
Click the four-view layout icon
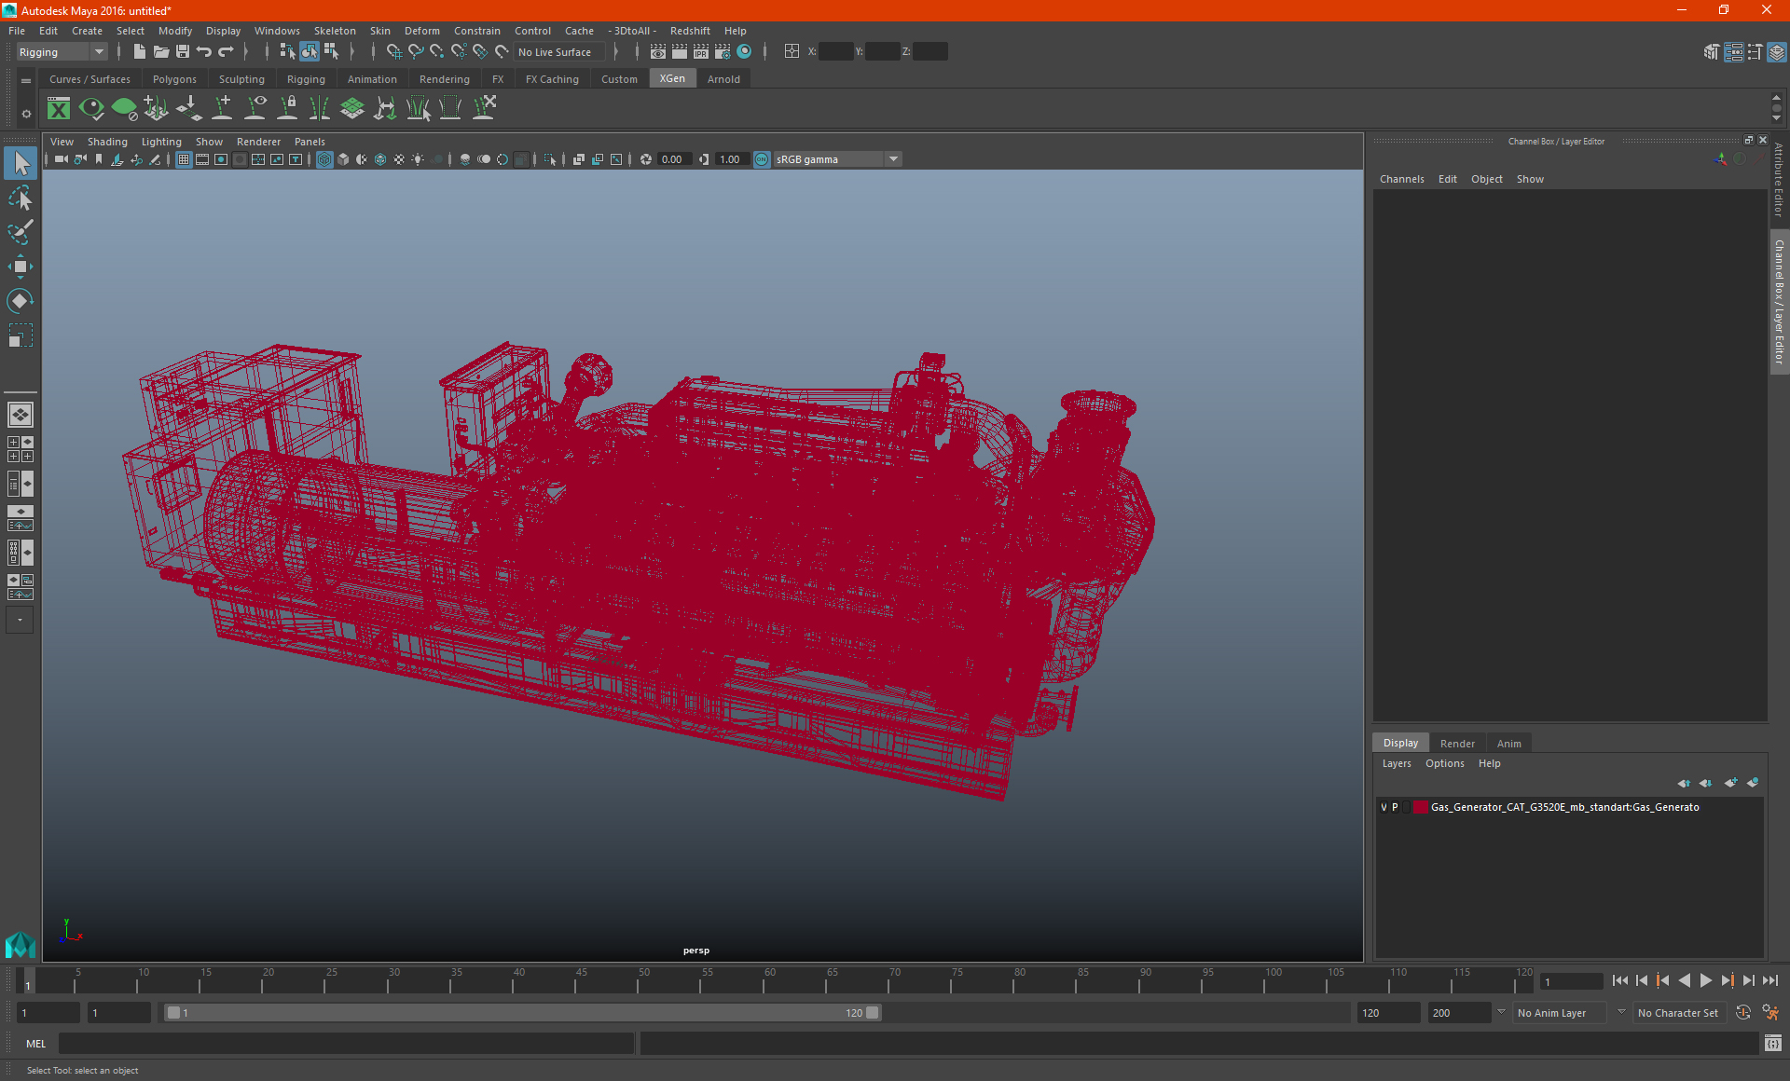(x=21, y=449)
